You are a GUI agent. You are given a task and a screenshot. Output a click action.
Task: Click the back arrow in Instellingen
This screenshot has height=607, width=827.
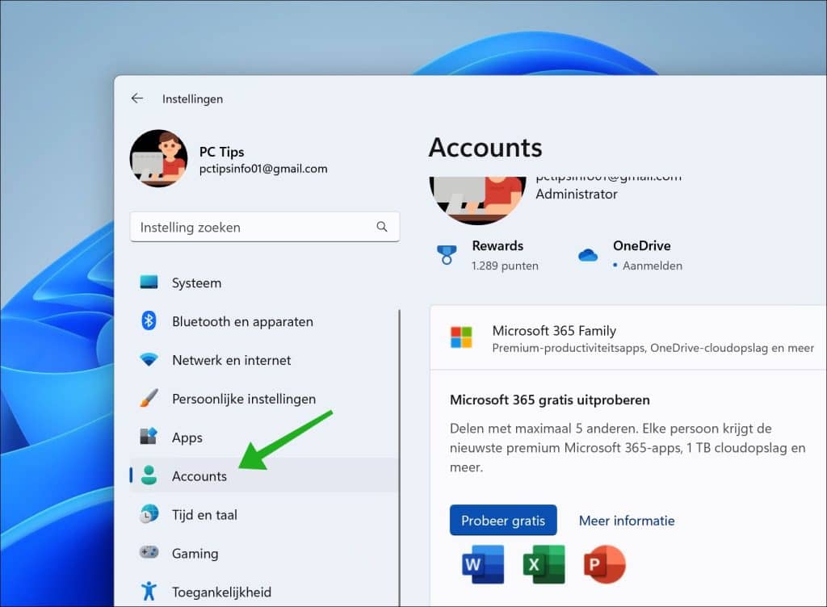pyautogui.click(x=137, y=98)
